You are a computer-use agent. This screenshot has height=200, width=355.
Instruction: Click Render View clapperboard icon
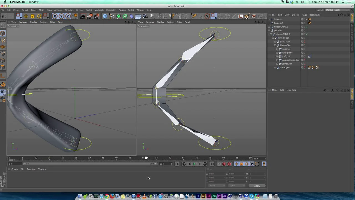coord(83,16)
